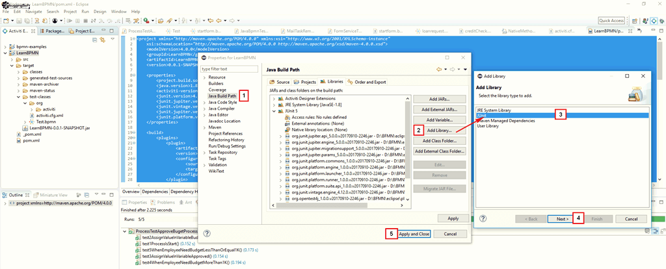Click the Last Edit Location toolbar icon

click(210, 20)
